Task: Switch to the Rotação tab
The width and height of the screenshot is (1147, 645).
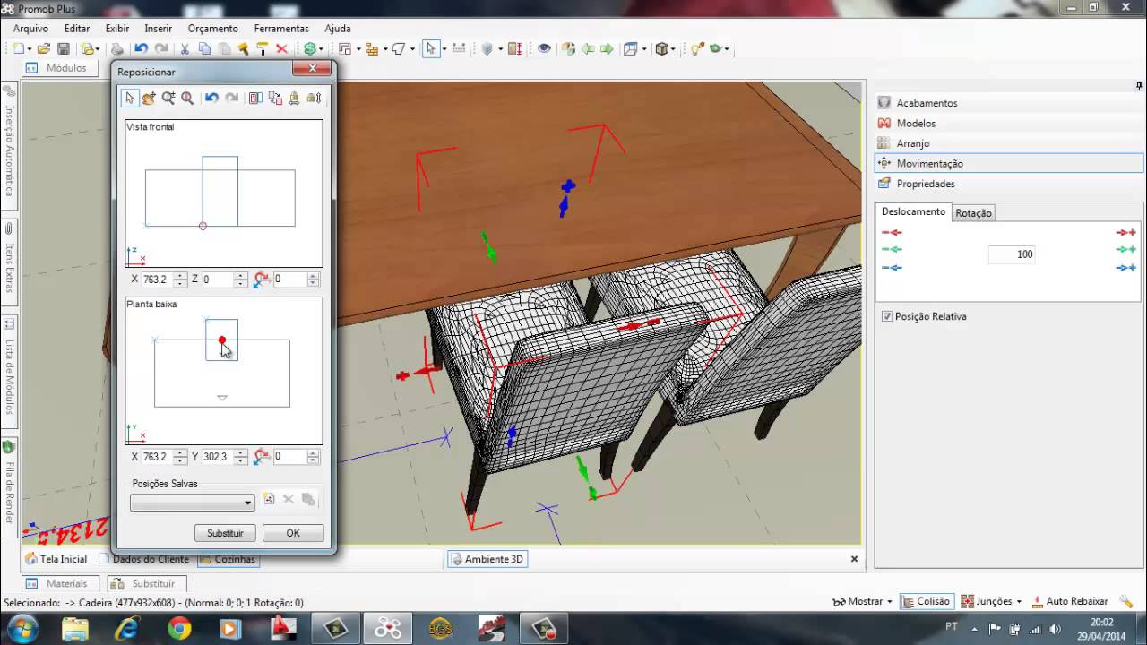Action: (973, 213)
